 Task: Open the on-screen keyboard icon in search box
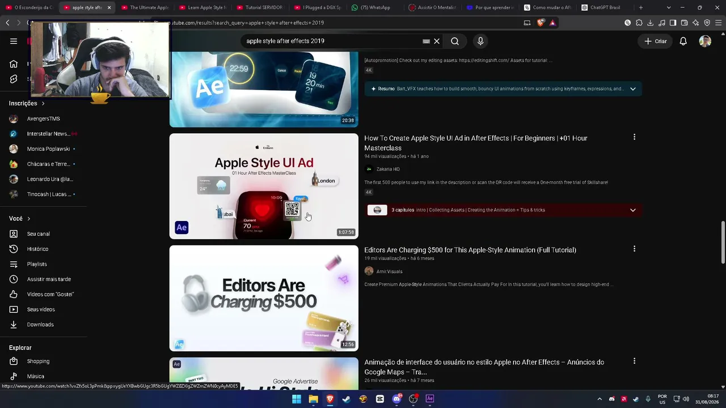coord(427,41)
